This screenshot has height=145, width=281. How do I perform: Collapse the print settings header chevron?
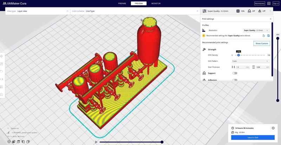click(x=270, y=11)
